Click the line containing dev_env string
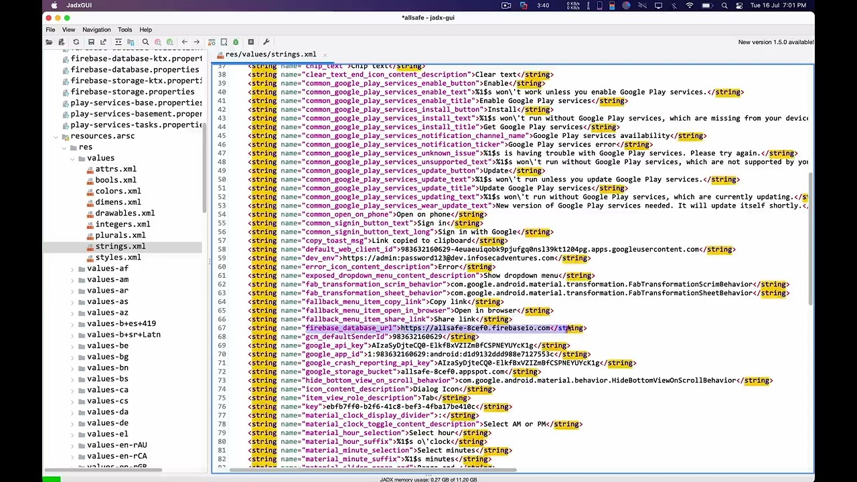 tap(419, 258)
